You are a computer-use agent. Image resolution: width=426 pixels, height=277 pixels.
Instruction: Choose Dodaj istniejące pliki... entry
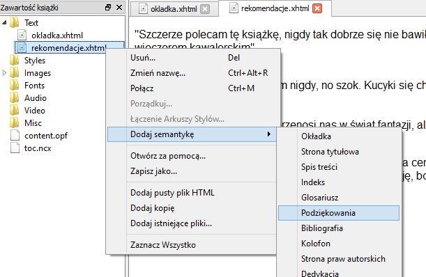click(x=192, y=223)
